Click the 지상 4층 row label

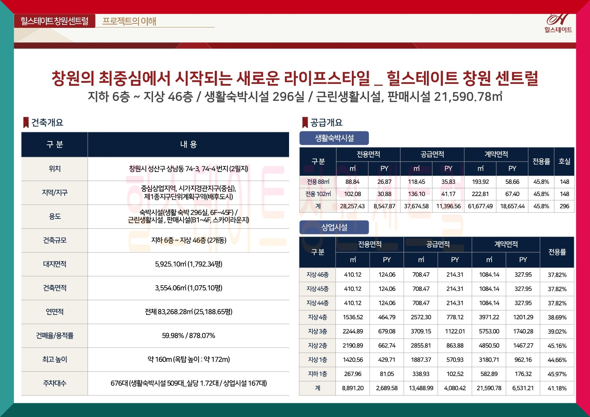tap(318, 317)
